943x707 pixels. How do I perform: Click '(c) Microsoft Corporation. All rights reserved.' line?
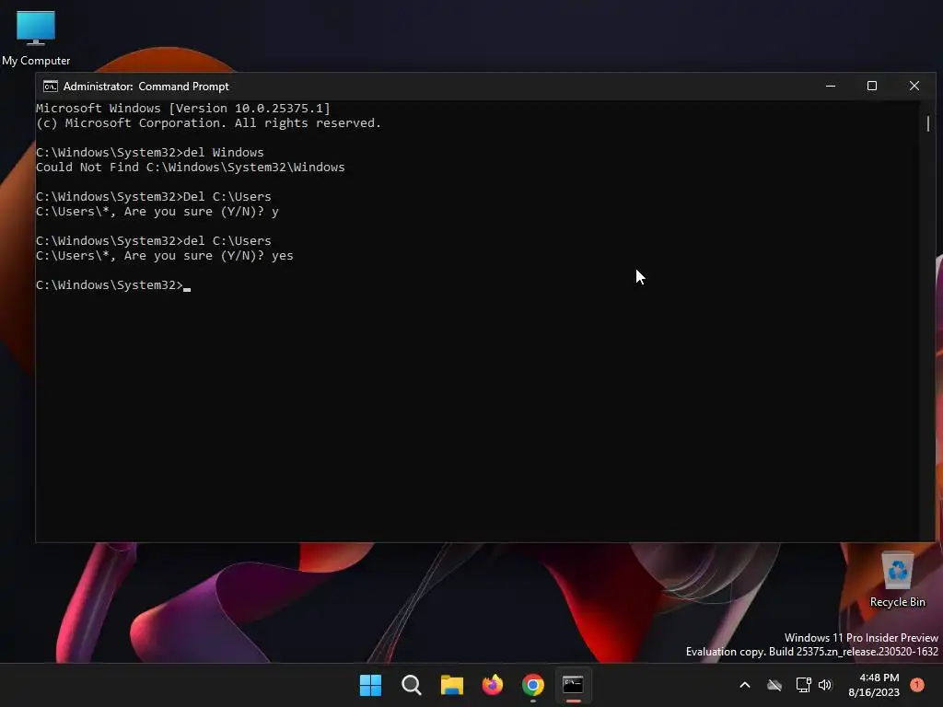(x=209, y=122)
